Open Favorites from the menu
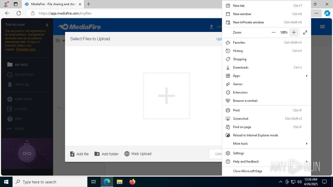The width and height of the screenshot is (333, 187). 266,42
